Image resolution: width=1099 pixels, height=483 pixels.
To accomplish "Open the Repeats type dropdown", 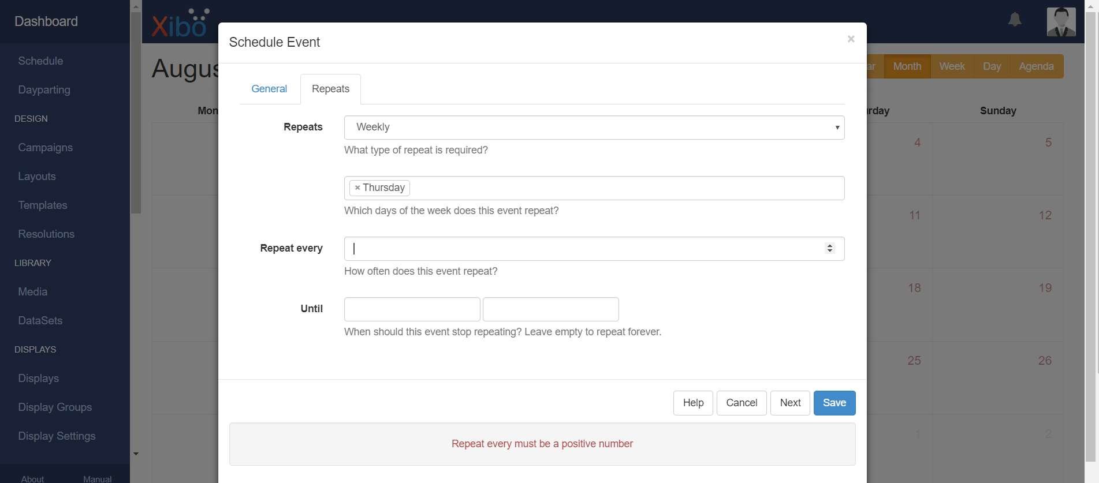I will pyautogui.click(x=594, y=128).
